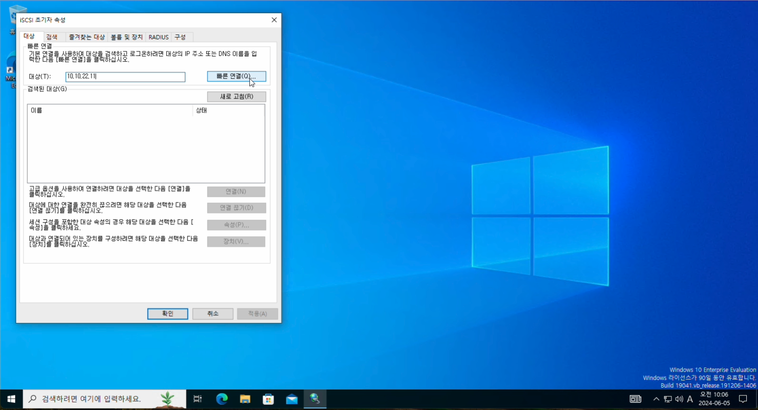758x410 pixels.
Task: Confirm the dialog with the 확인 button
Action: click(168, 314)
